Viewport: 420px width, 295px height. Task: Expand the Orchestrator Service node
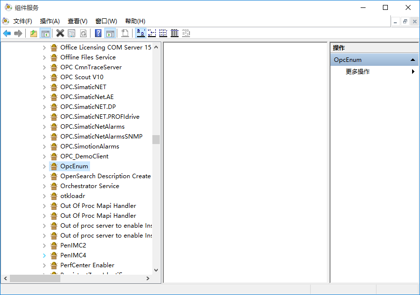(45, 186)
